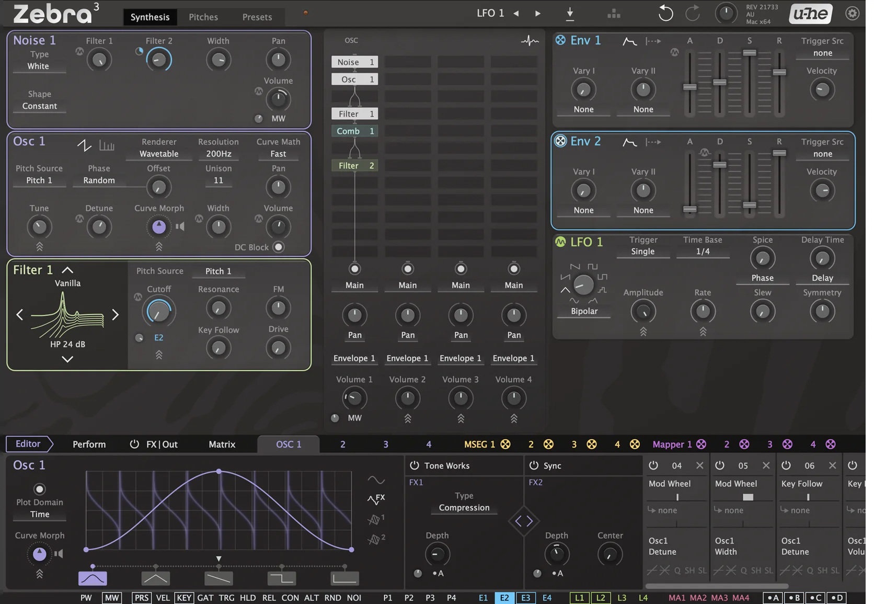This screenshot has width=874, height=604.
Task: Toggle the Tone Works power button
Action: 415,465
